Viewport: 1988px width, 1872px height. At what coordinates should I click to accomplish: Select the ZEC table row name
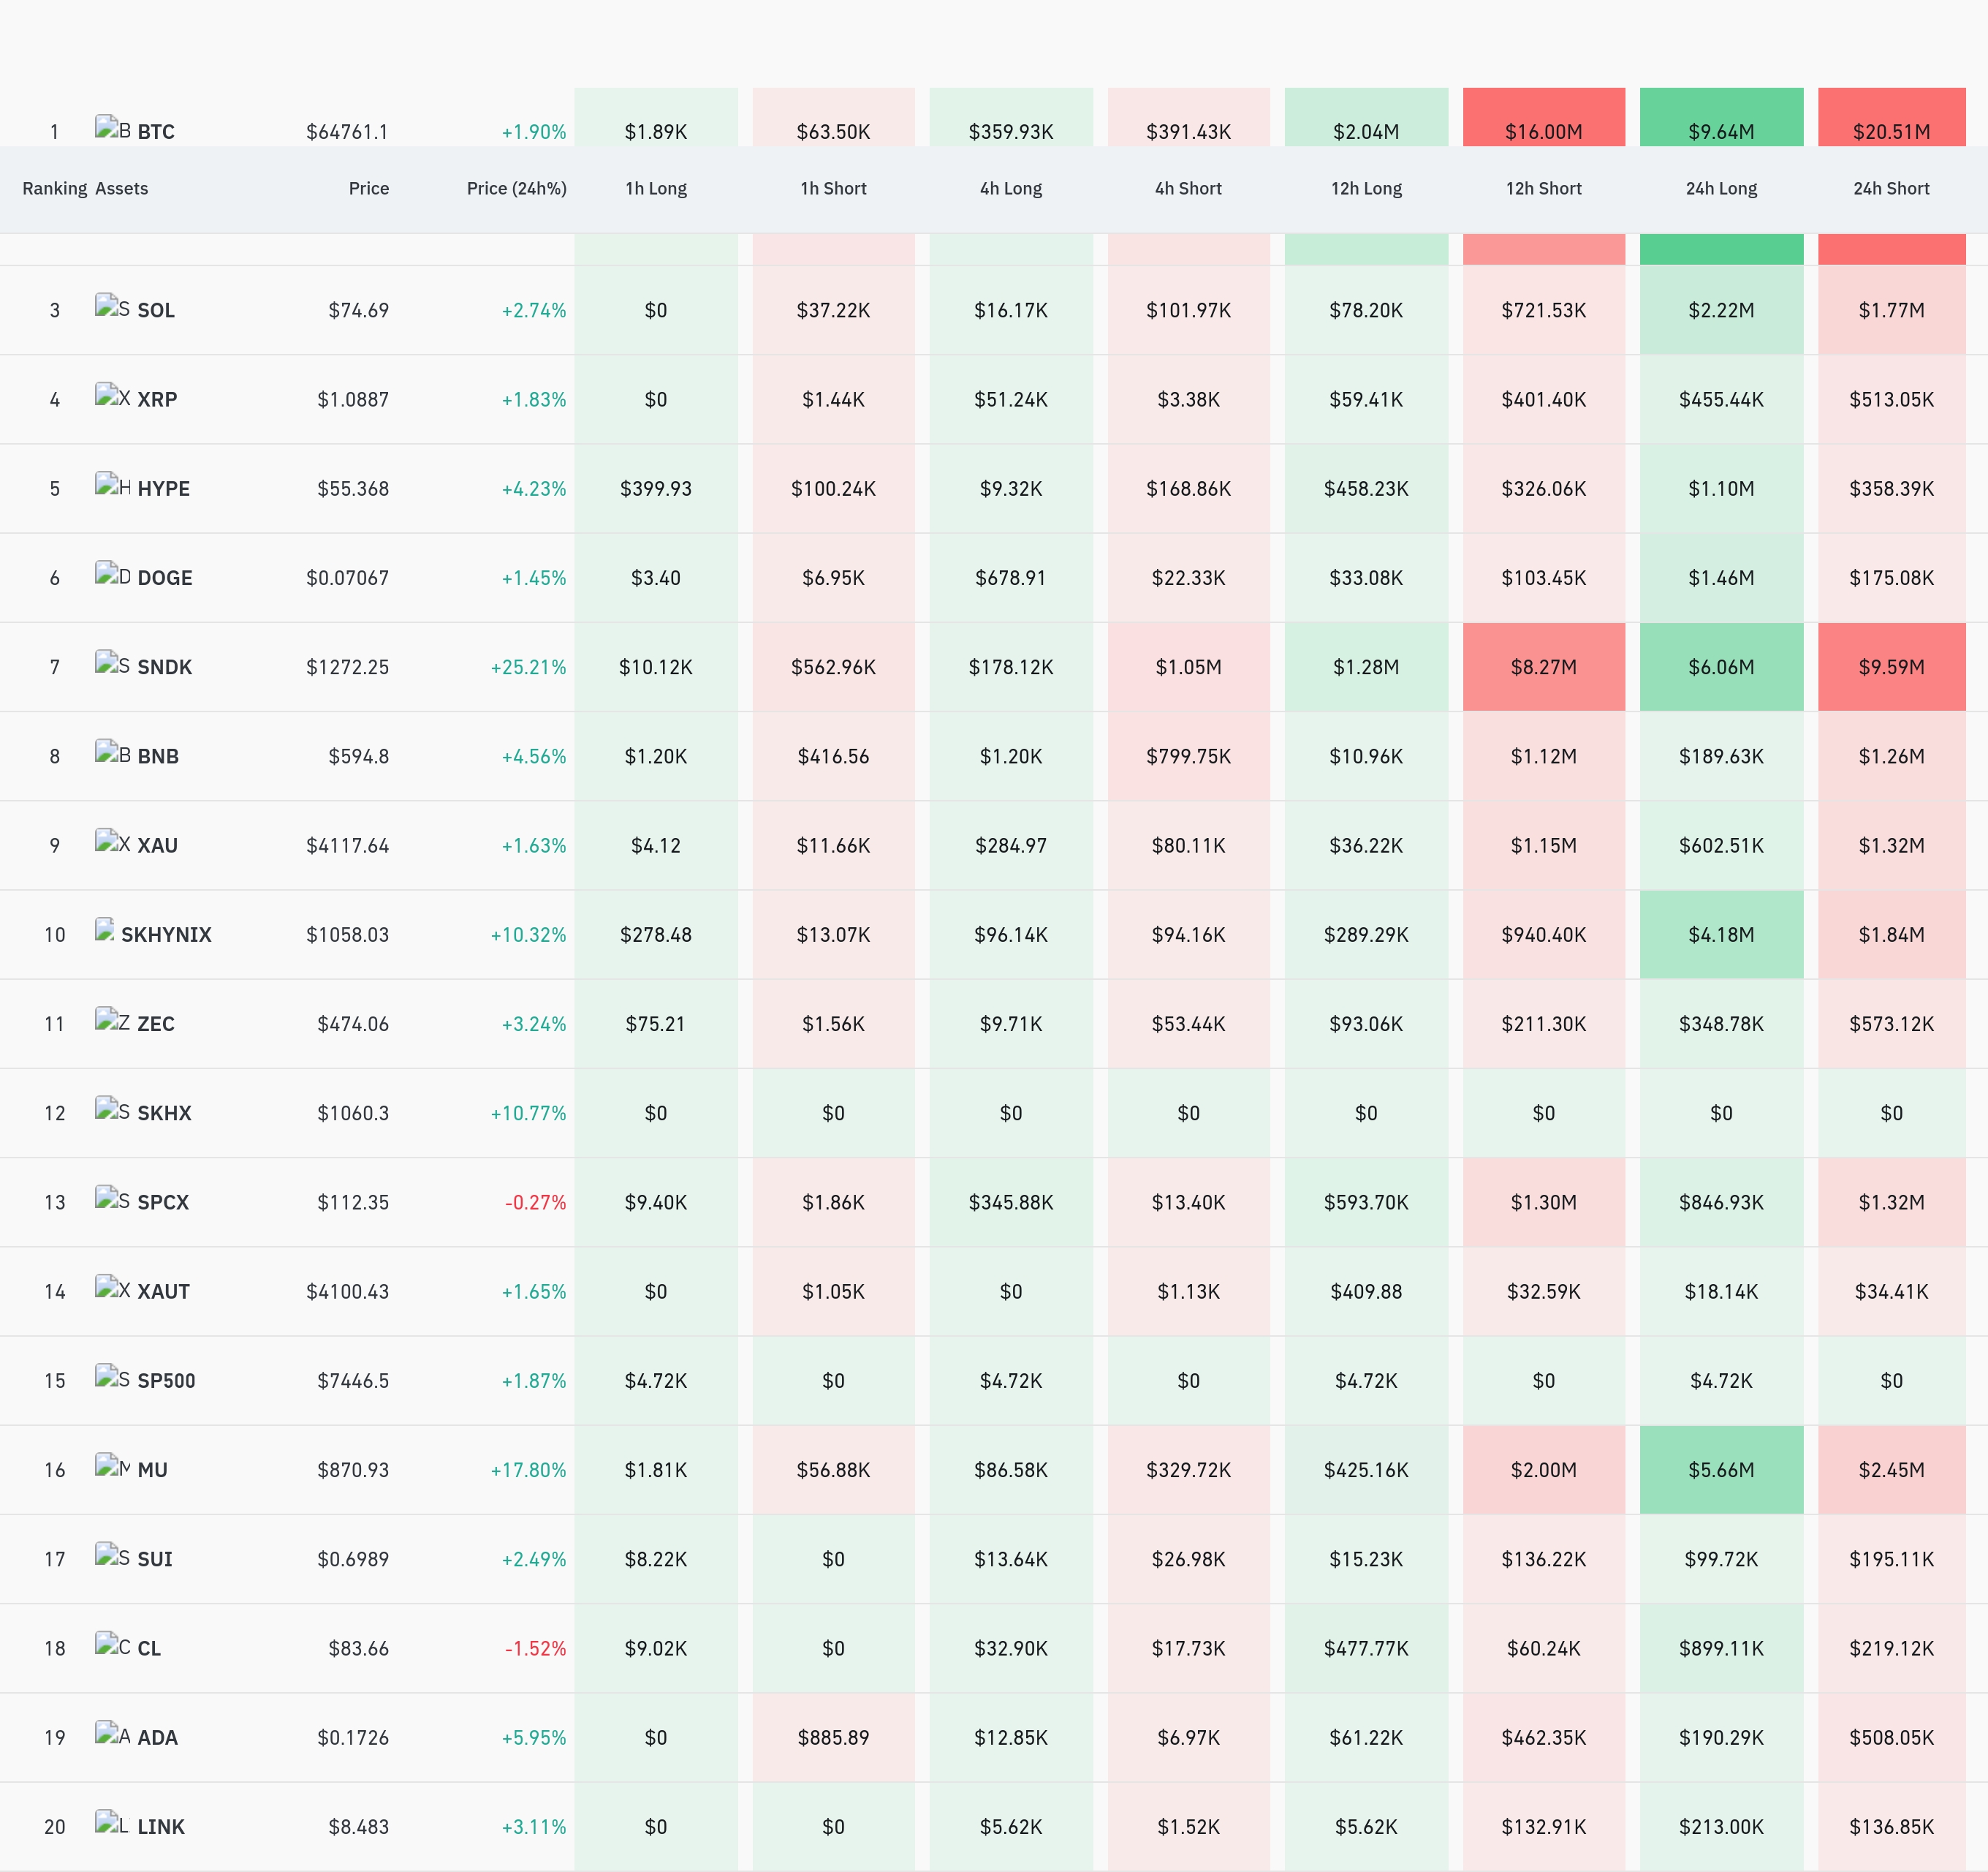[x=156, y=1024]
